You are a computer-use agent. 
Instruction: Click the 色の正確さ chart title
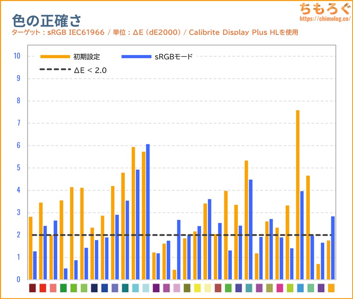pos(47,20)
